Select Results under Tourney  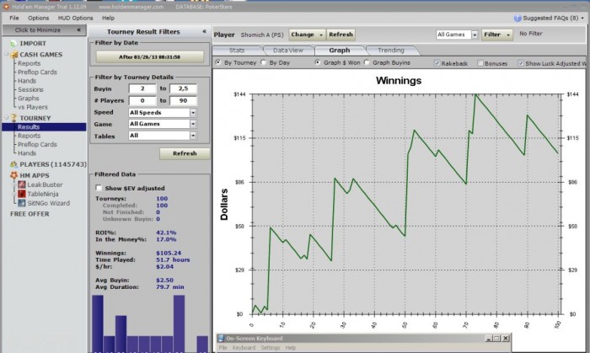(x=44, y=127)
